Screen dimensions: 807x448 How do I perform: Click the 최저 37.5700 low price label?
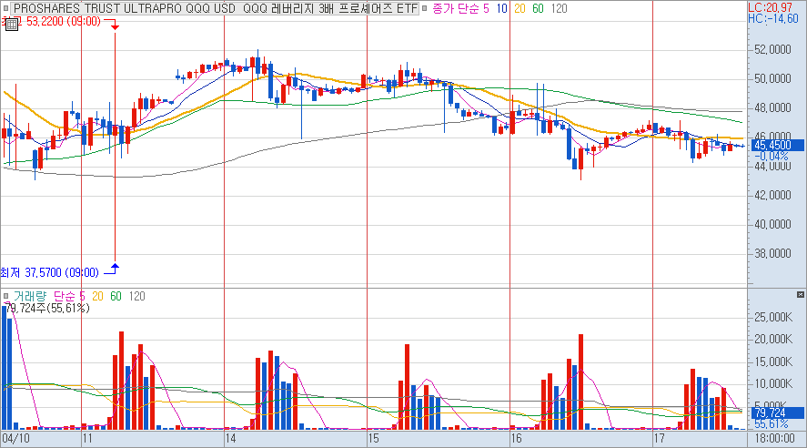[49, 272]
